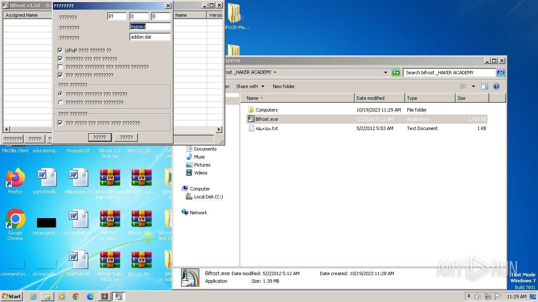
Task: Toggle the checkbox just above the radio group
Action: [60, 75]
